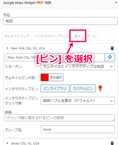Viewport: 119px width, 145px height.
Task: Open the ショーオン dropdown
Action: point(78,66)
